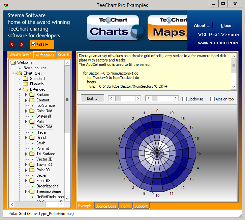The height and width of the screenshot is (220, 245).
Task: Click the Surface folder icon
Action: click(32, 95)
